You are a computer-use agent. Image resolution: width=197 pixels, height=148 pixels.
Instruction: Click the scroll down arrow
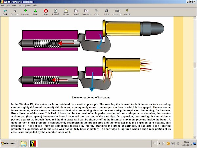point(195,137)
